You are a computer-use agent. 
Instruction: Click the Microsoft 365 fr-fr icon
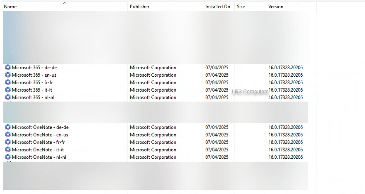click(7, 82)
